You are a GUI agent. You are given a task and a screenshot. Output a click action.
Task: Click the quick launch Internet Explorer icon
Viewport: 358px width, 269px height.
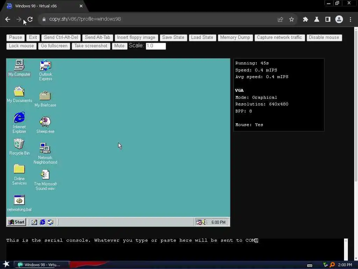(x=42, y=222)
